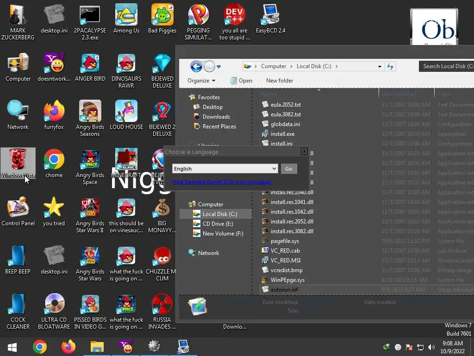Click the Firefox taskbar icon
The width and height of the screenshot is (474, 356).
pyautogui.click(x=69, y=347)
